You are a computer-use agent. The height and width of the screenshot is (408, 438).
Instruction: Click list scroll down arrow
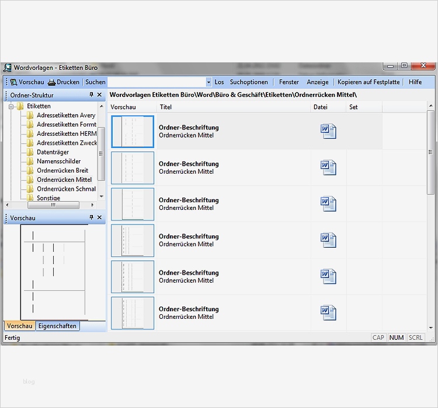pyautogui.click(x=430, y=328)
